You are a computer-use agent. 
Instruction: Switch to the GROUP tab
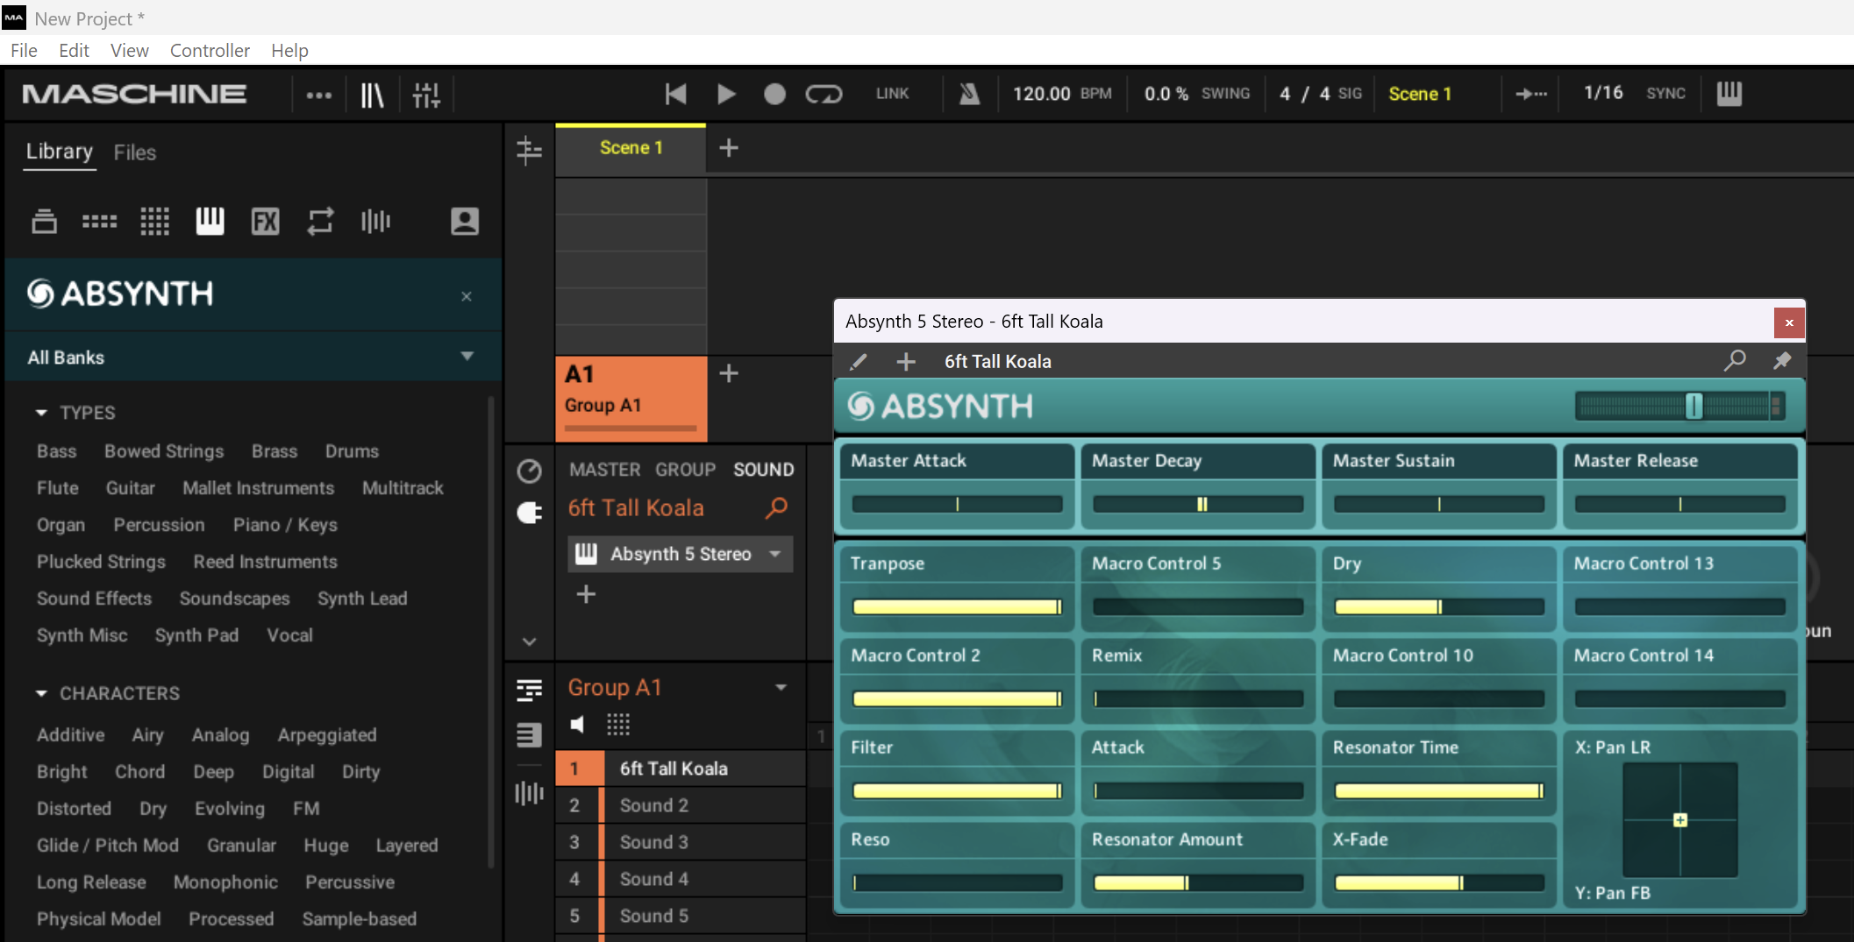pos(686,470)
